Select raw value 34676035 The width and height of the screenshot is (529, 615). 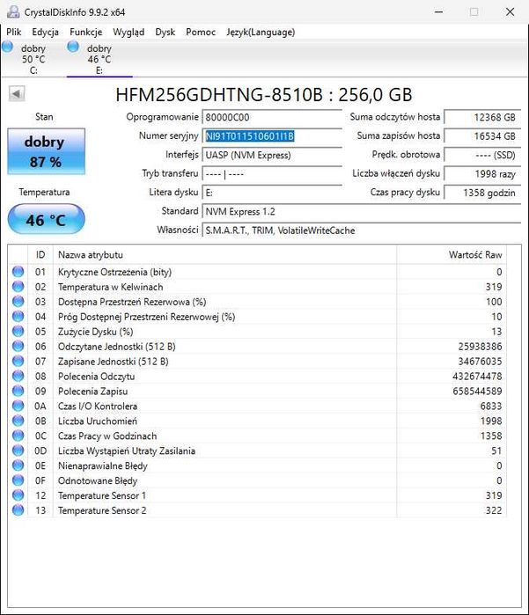(480, 362)
